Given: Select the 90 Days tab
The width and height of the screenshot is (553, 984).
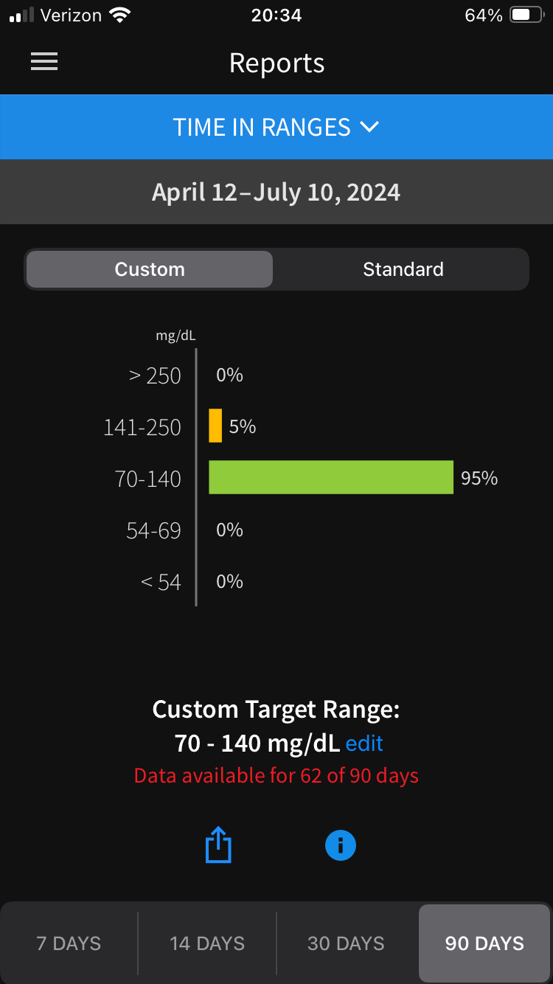Looking at the screenshot, I should coord(484,943).
